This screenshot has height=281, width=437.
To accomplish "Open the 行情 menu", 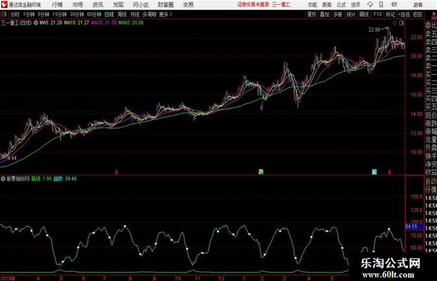I will point(57,5).
